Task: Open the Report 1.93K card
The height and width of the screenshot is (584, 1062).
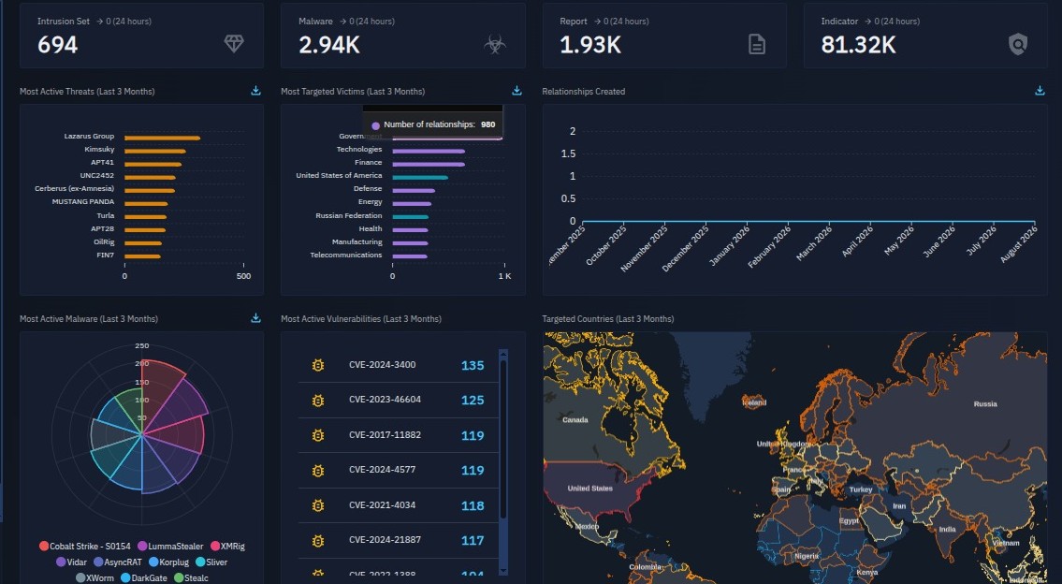Action: pos(664,36)
